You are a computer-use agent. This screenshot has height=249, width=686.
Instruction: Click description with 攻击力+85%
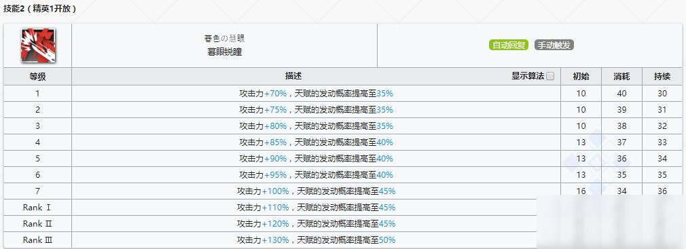(317, 142)
